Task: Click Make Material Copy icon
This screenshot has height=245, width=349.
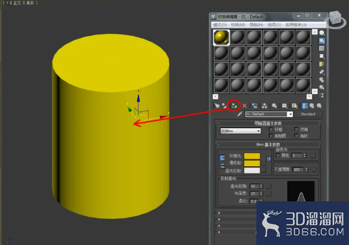Action: 254,106
